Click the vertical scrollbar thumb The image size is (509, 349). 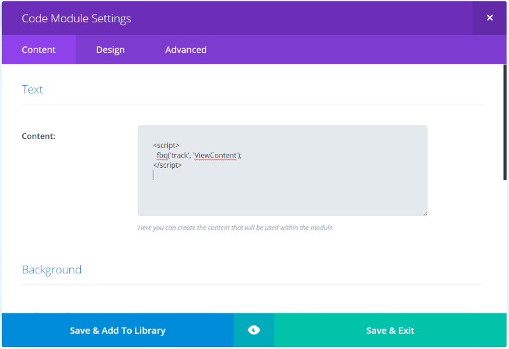505,122
